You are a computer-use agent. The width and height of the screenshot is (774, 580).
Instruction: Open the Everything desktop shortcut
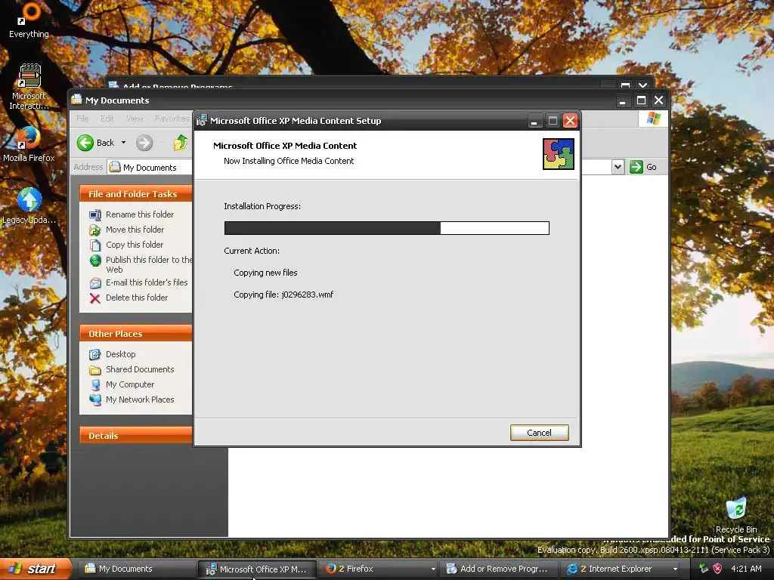[29, 20]
